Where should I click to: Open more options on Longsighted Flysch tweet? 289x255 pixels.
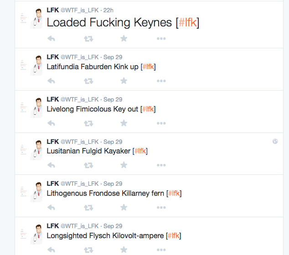point(161,250)
